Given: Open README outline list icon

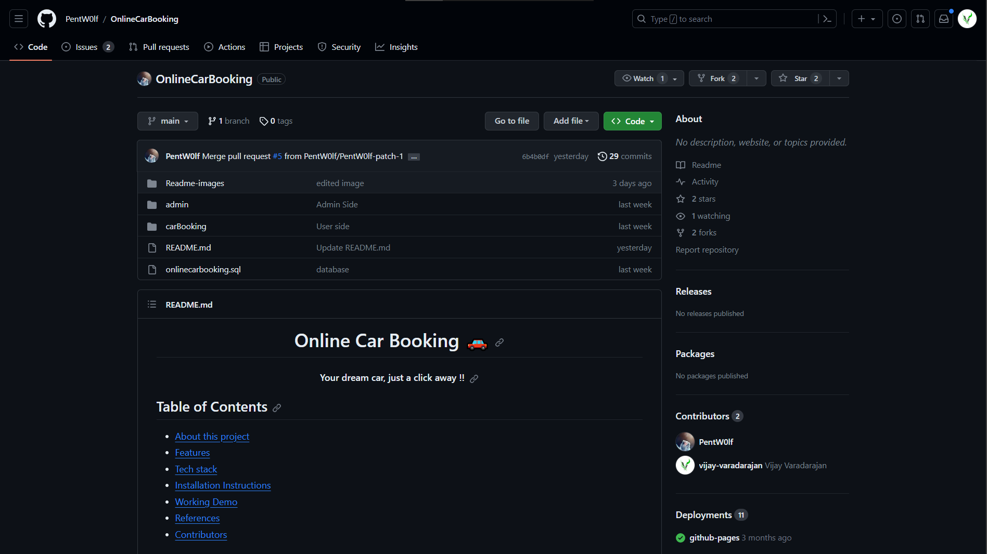Looking at the screenshot, I should tap(152, 305).
